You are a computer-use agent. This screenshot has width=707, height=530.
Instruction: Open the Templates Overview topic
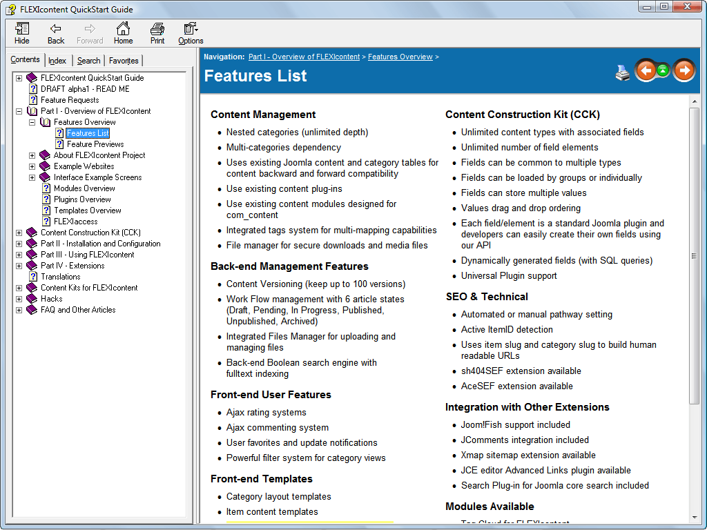point(88,210)
